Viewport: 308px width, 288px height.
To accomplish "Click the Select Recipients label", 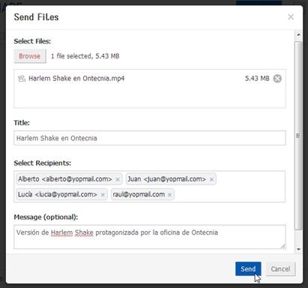I will [x=43, y=163].
